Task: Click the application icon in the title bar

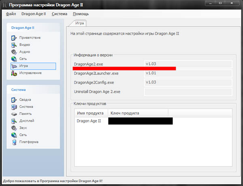Action: click(x=4, y=5)
